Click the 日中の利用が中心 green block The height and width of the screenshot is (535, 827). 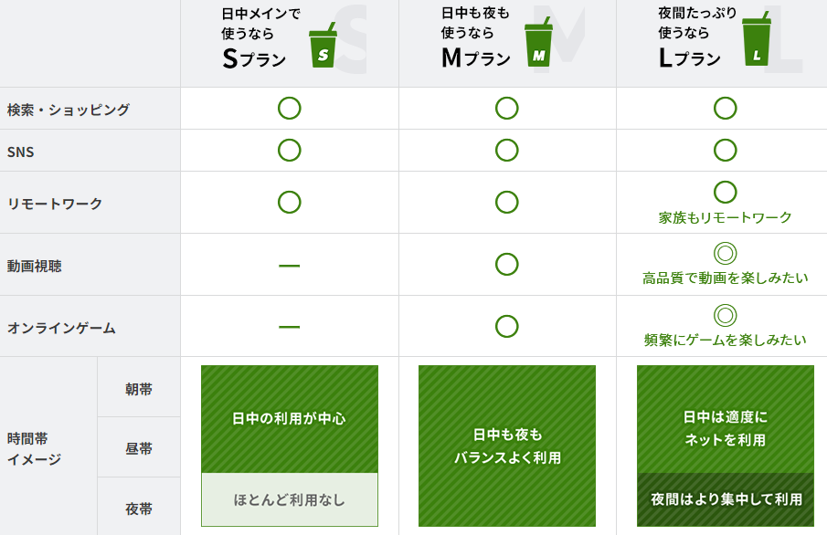pyautogui.click(x=290, y=419)
